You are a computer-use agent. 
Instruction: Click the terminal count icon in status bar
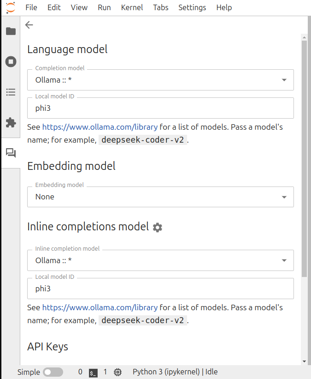(x=94, y=372)
